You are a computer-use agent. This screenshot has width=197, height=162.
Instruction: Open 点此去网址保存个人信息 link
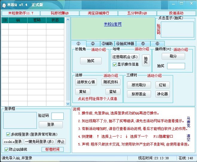click(97, 99)
